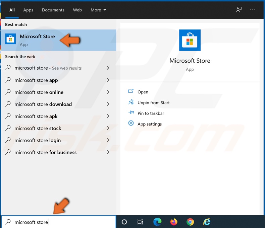
Task: Click the Cortana circle icon
Action: point(124,222)
